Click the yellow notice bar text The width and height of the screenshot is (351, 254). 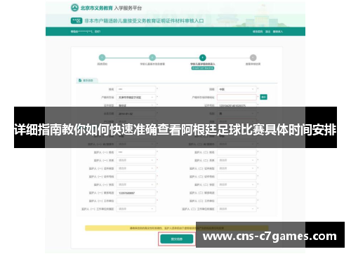(177, 228)
